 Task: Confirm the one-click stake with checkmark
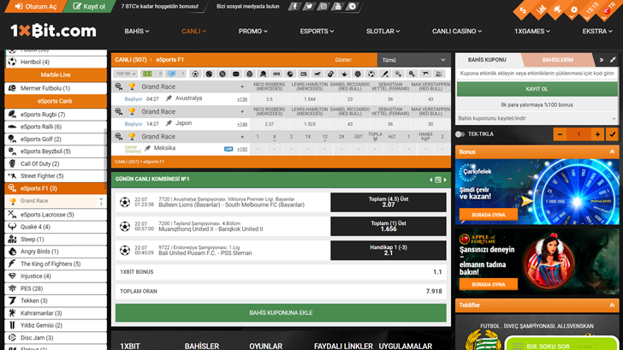(612, 134)
